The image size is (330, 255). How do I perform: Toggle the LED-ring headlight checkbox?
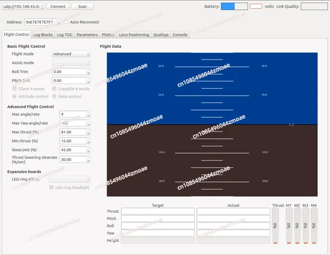[x=51, y=188]
